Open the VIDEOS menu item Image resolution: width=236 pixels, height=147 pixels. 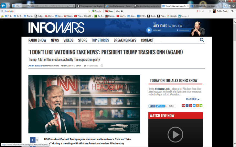69,40
